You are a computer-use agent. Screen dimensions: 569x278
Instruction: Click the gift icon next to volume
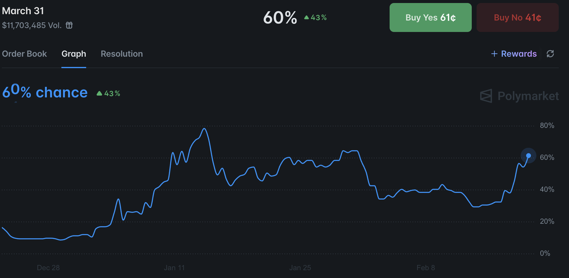pyautogui.click(x=68, y=25)
